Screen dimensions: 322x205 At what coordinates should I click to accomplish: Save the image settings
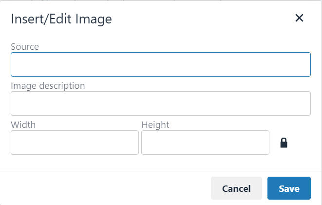coord(288,188)
